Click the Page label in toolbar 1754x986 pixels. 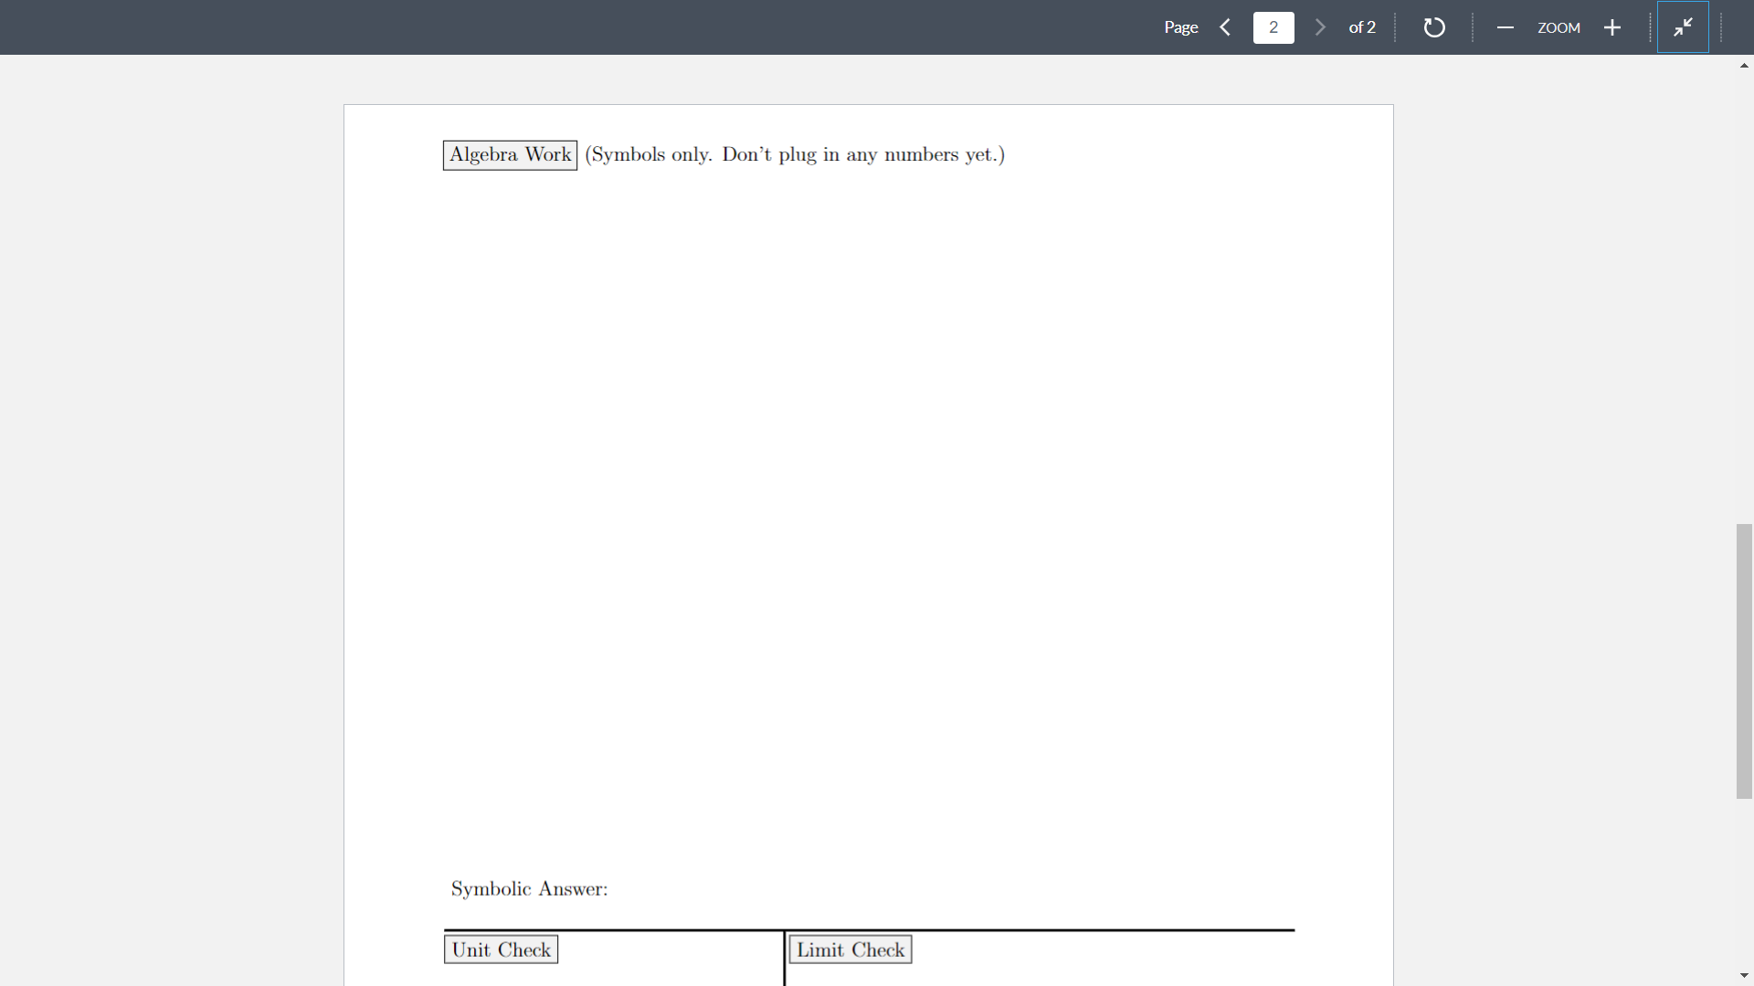click(1180, 27)
